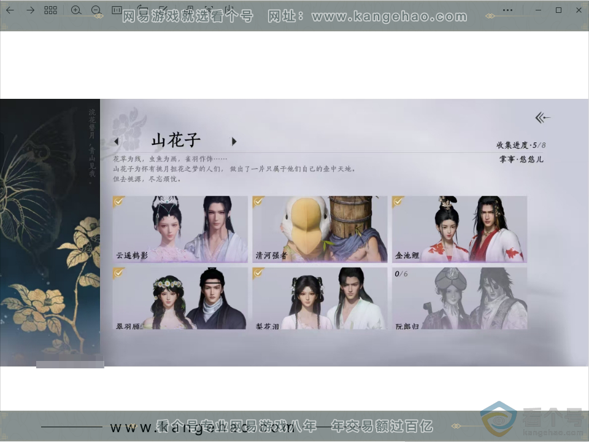Open the three-dot more options menu
This screenshot has width=589, height=442.
coord(507,10)
